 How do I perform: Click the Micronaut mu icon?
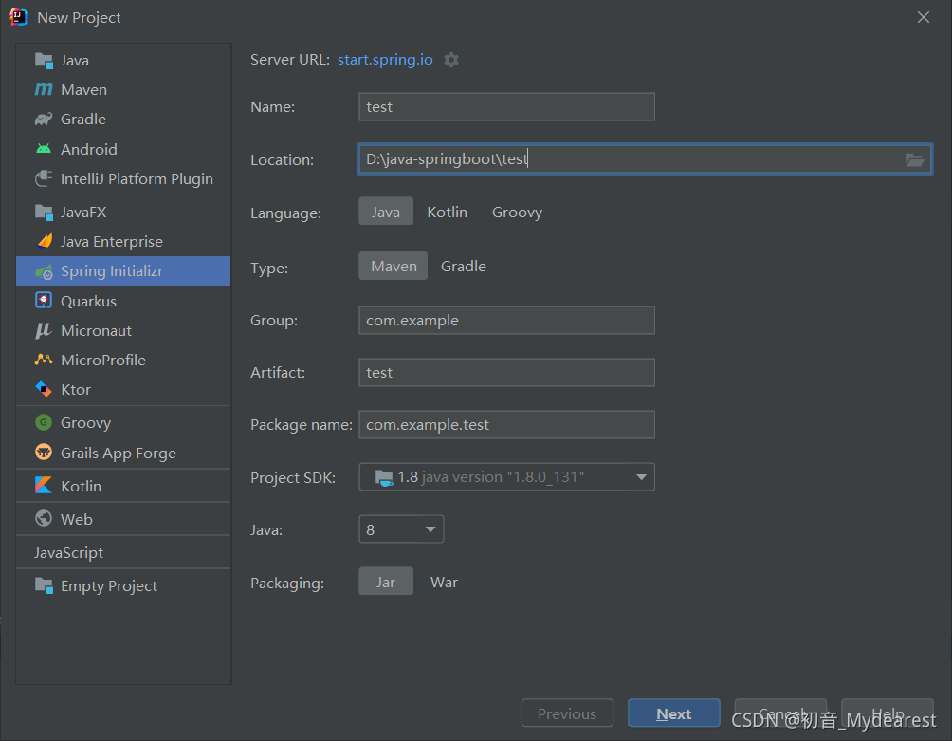coord(44,330)
